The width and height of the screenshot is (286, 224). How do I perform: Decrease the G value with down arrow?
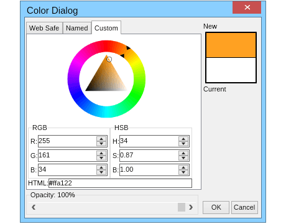(101, 158)
